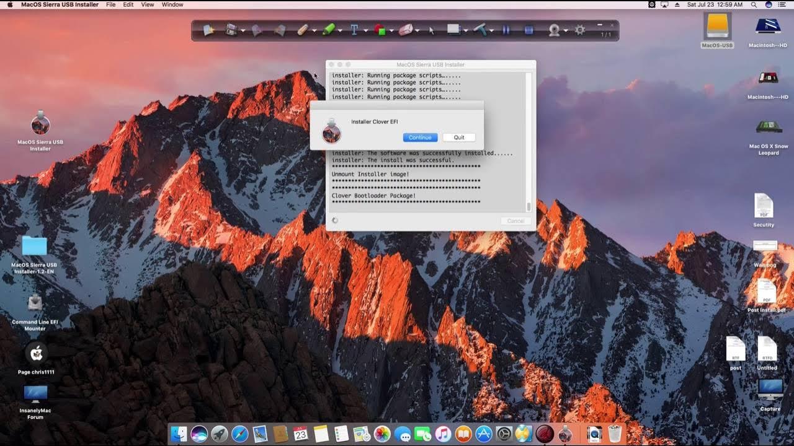
Task: Open App Store from the Dock
Action: point(483,434)
